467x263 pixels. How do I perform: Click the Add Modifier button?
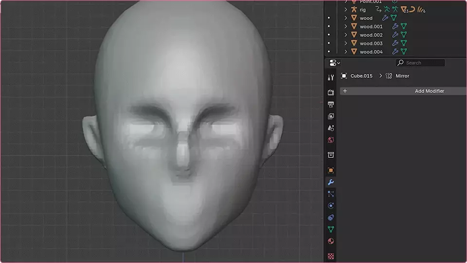click(x=403, y=91)
